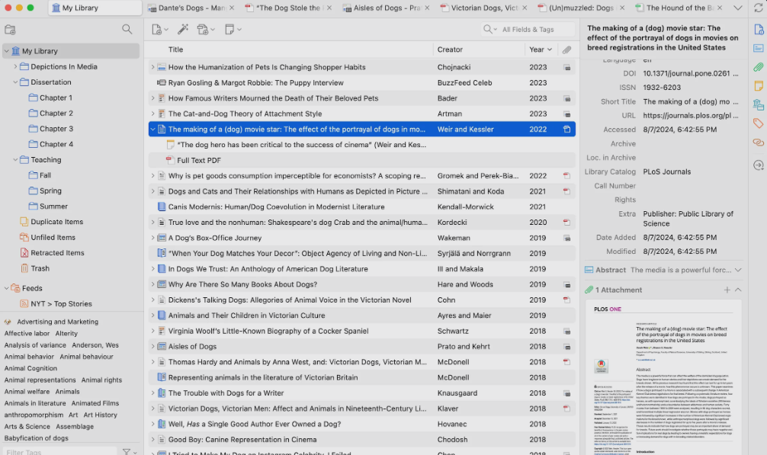
Task: Open The Hound of the Ba tab
Action: click(x=679, y=8)
